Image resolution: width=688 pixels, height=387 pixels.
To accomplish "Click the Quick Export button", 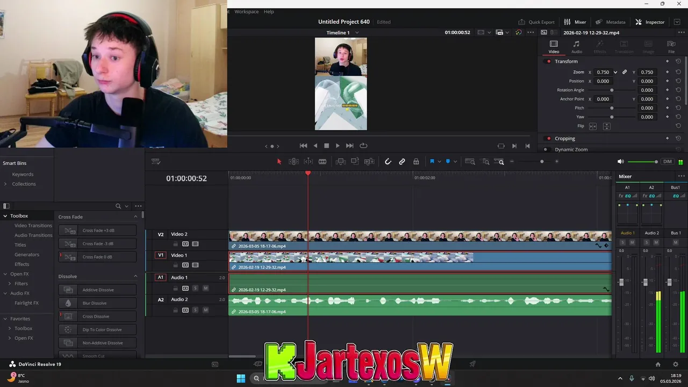I will pyautogui.click(x=536, y=22).
